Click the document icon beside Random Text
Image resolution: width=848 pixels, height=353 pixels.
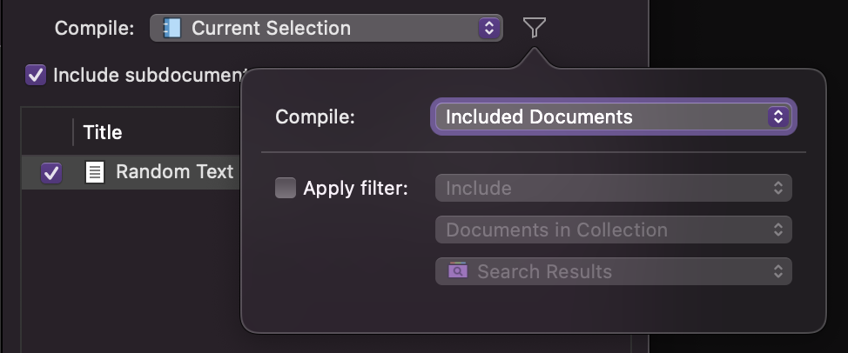(94, 172)
